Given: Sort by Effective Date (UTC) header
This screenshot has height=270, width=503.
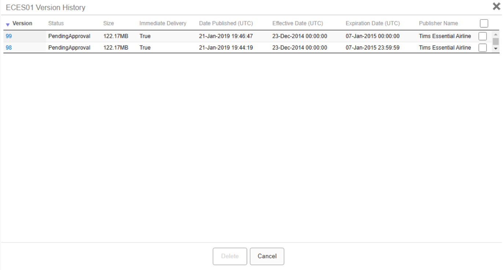Looking at the screenshot, I should (x=298, y=23).
